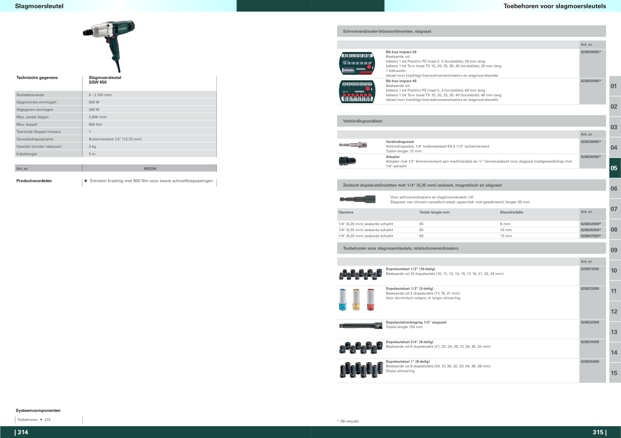
Task: Select chapter tab 13
Action: click(614, 332)
